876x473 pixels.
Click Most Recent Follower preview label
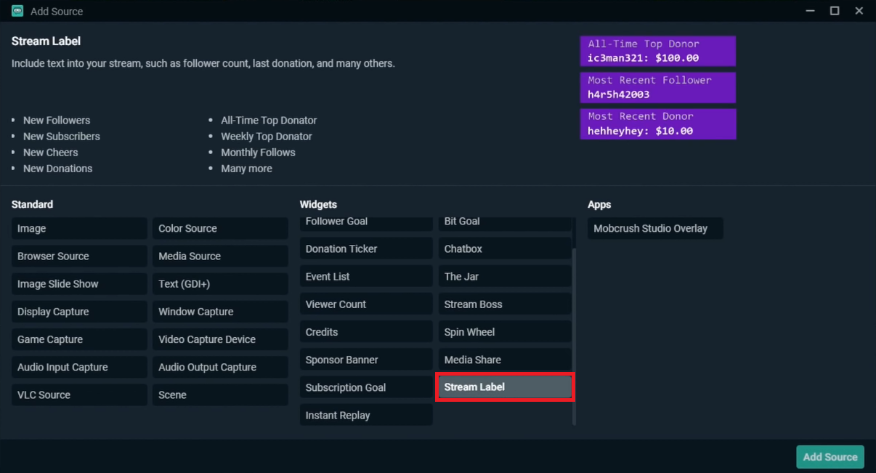point(658,87)
